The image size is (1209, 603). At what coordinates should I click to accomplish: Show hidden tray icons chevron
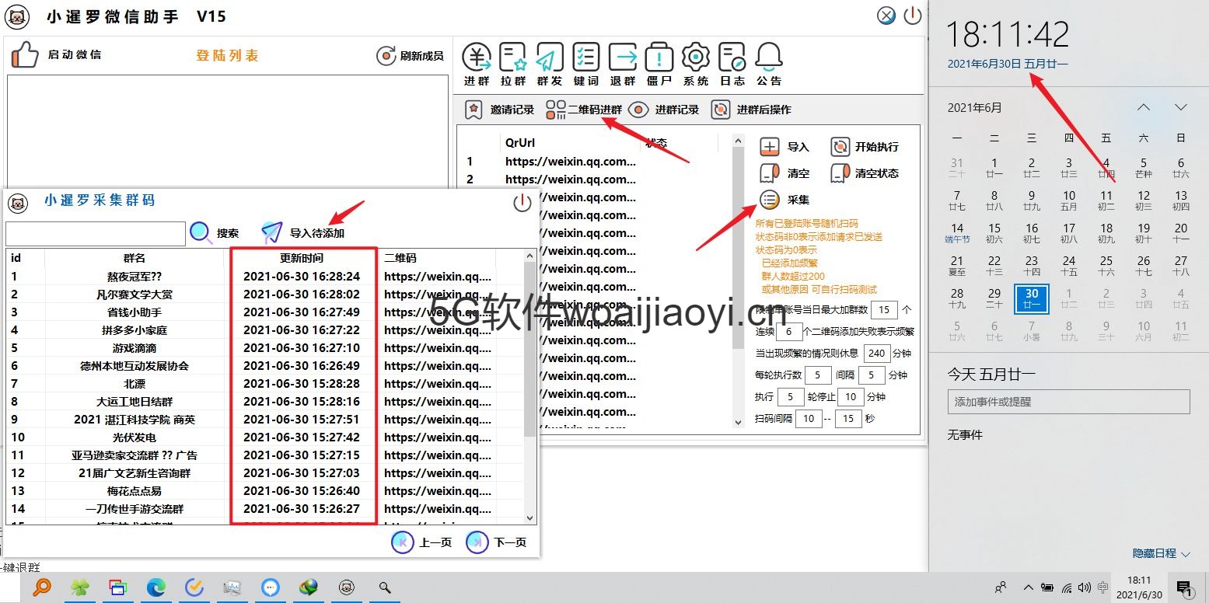[1029, 587]
